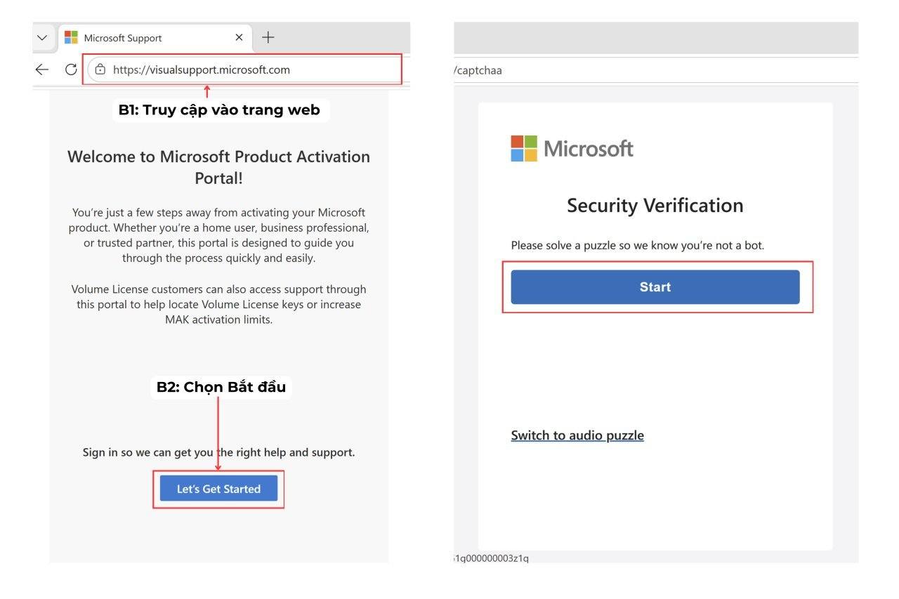Click the Security Verification heading
This screenshot has height=599, width=899.
[x=655, y=205]
